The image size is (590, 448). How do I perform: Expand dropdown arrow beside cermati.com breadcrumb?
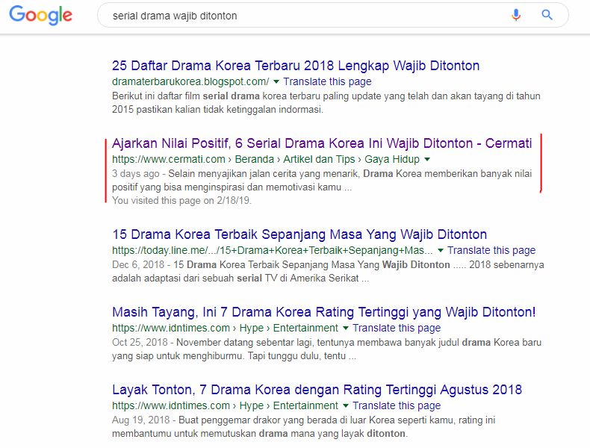(x=427, y=160)
